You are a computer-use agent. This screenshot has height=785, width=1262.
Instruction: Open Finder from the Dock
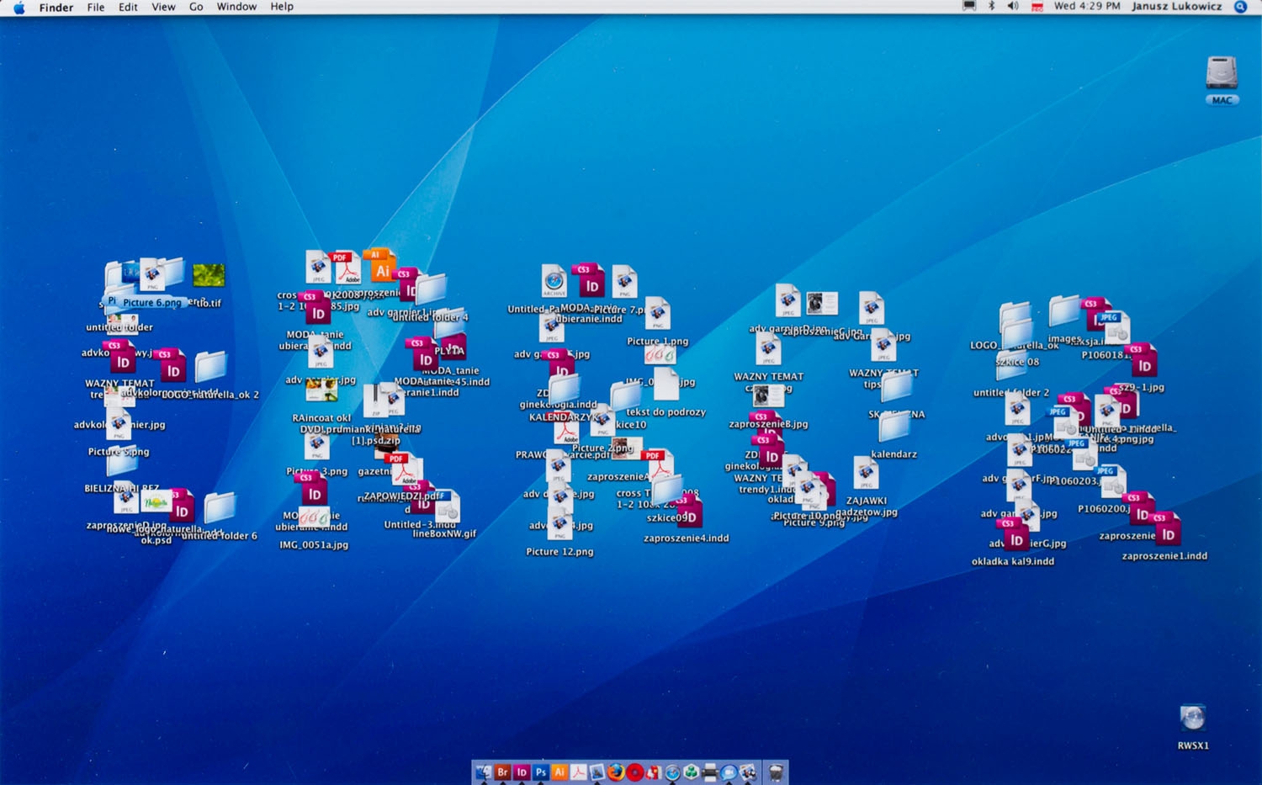484,772
